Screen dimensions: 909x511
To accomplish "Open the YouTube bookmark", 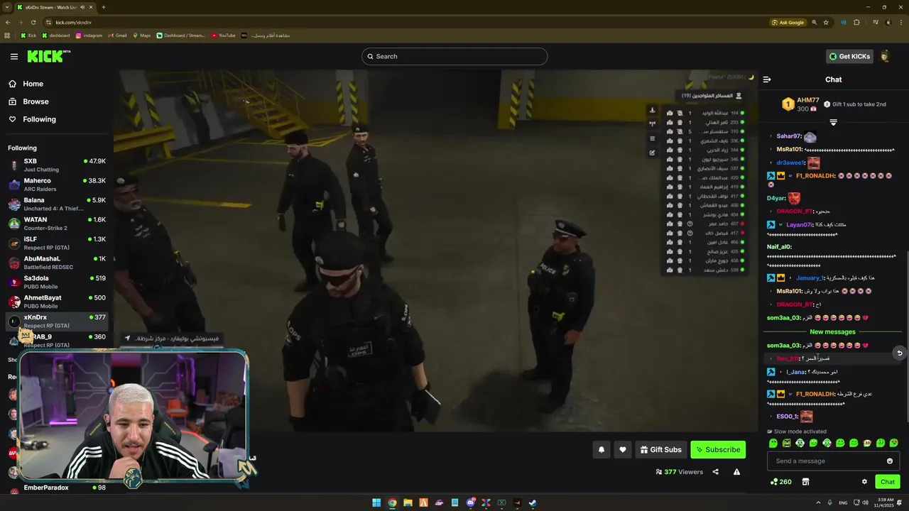I will (x=223, y=35).
